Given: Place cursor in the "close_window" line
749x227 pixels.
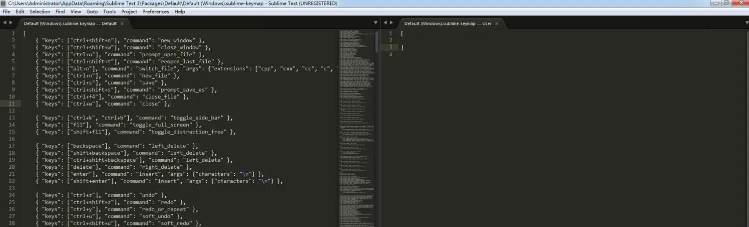Looking at the screenshot, I should click(123, 48).
